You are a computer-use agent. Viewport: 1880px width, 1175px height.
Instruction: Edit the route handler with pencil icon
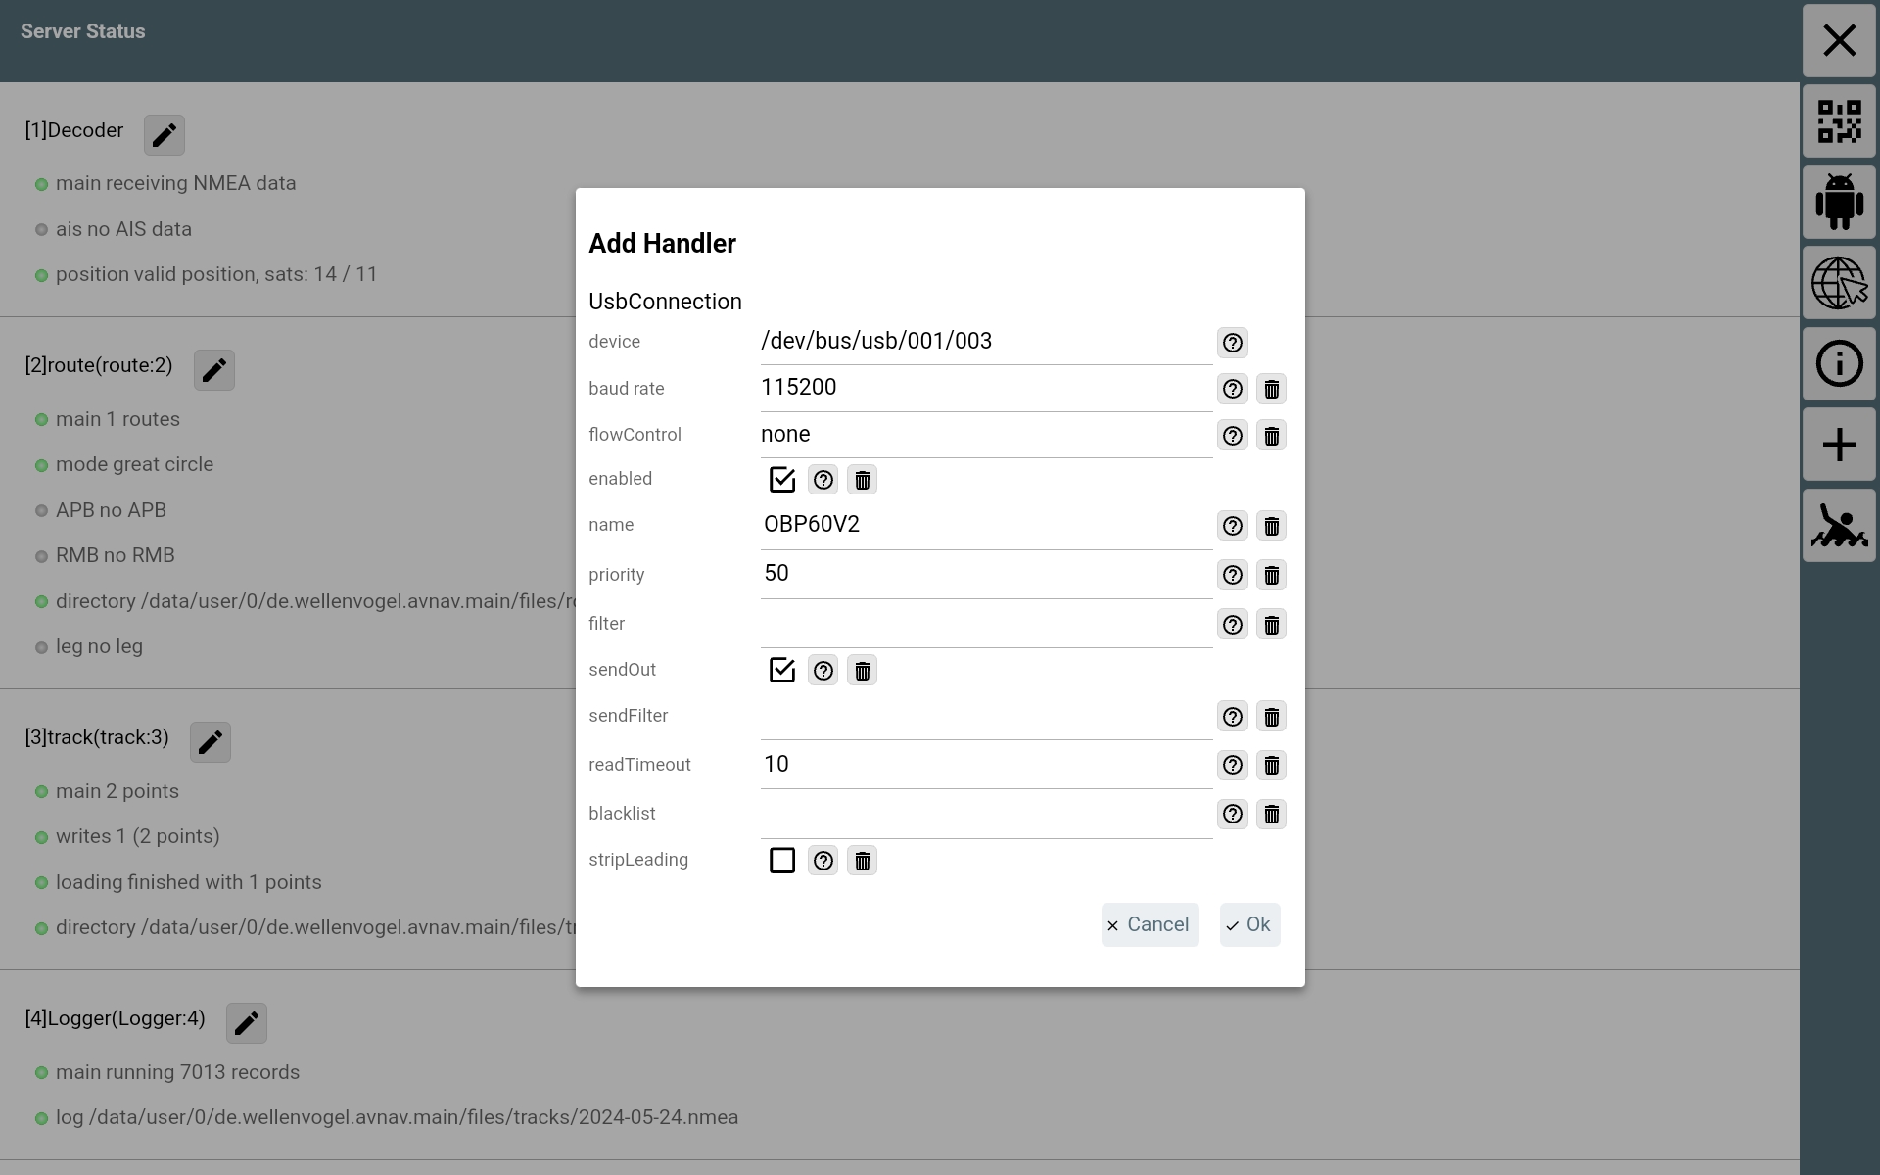(x=214, y=369)
